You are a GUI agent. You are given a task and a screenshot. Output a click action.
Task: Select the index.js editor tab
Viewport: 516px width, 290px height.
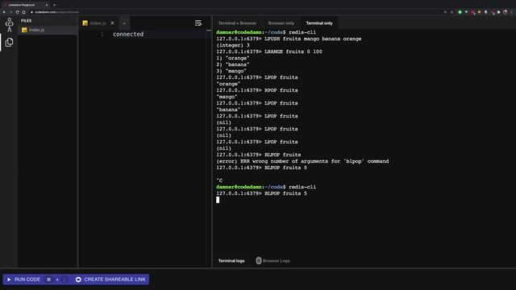coord(98,23)
